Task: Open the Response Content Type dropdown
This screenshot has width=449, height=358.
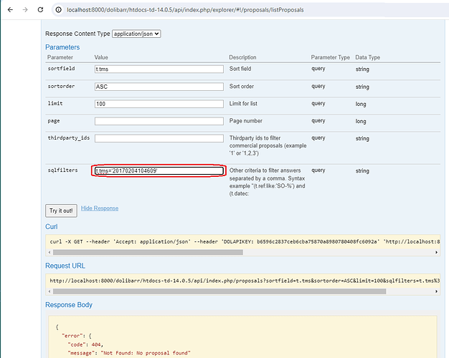Action: point(136,34)
